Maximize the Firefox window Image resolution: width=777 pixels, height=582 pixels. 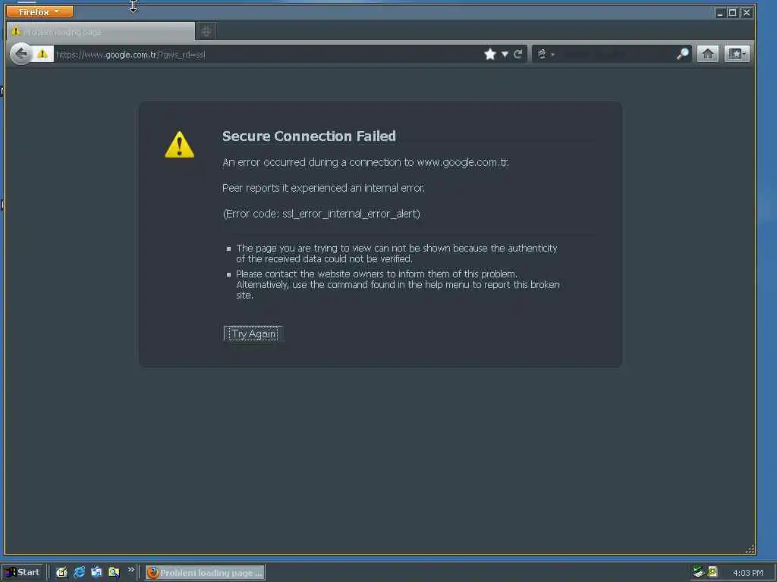[732, 13]
